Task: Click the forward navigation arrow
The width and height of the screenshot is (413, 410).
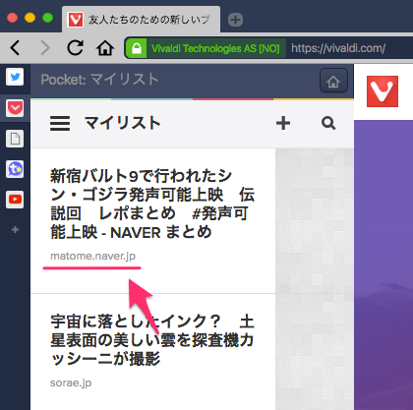Action: (x=45, y=48)
